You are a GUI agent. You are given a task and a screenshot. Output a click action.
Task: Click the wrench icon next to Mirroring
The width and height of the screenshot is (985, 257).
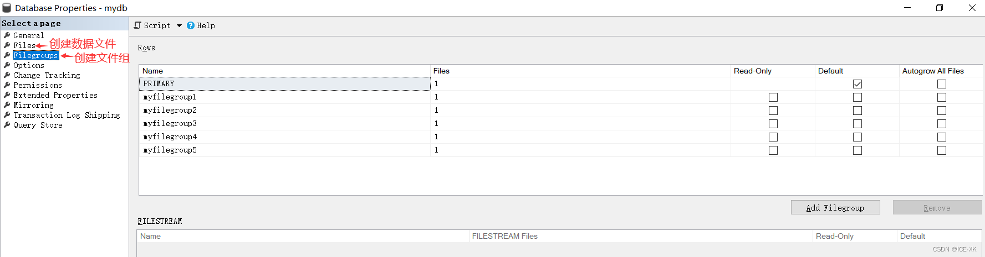7,105
